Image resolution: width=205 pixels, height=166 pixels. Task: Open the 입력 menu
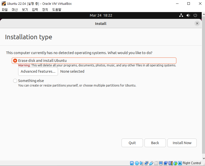pyautogui.click(x=35, y=10)
